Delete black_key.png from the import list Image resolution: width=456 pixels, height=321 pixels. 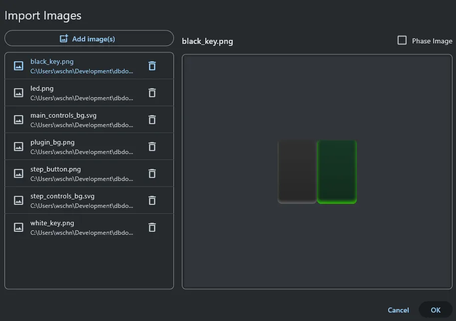pyautogui.click(x=152, y=66)
